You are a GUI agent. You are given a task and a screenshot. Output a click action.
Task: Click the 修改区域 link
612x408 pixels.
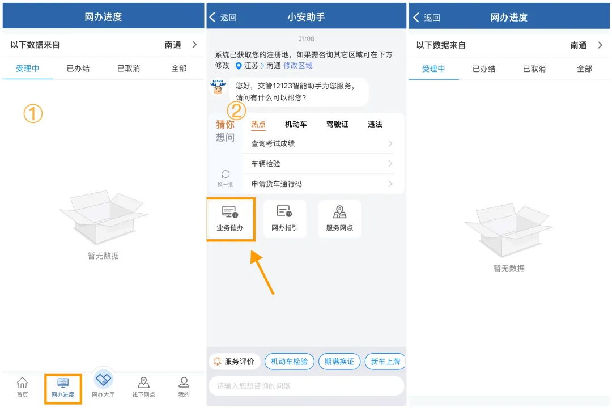pos(298,66)
